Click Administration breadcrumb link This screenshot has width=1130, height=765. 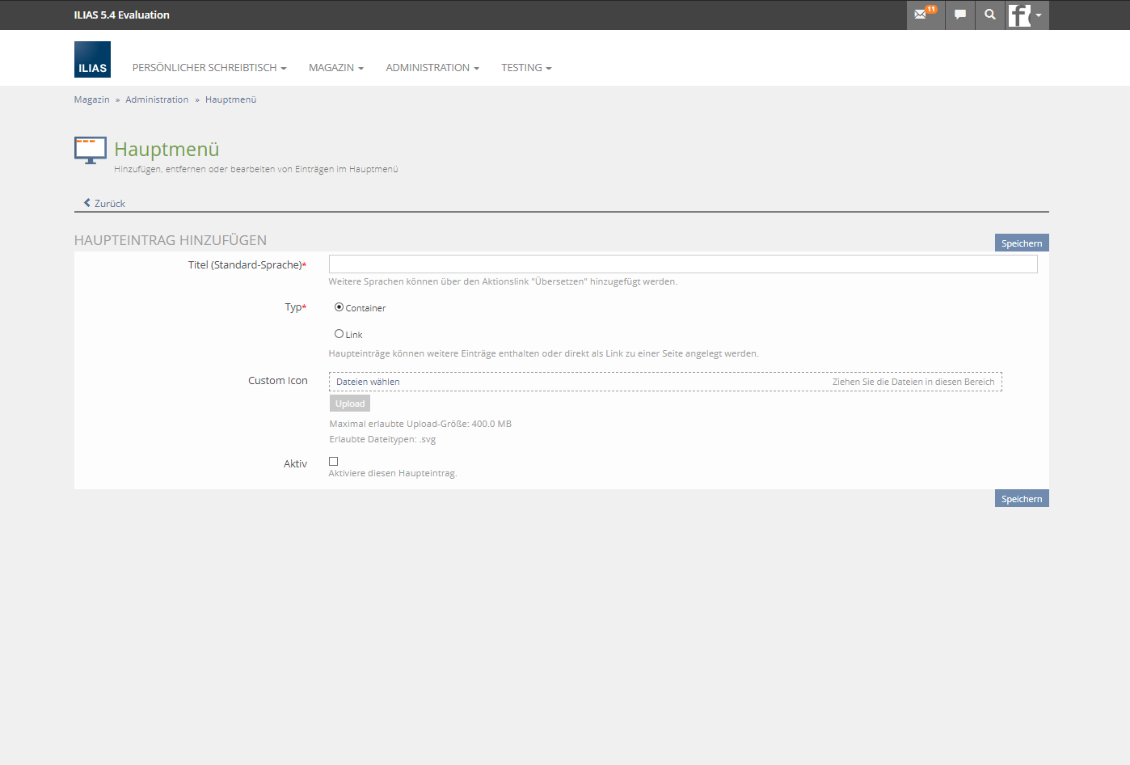(157, 99)
